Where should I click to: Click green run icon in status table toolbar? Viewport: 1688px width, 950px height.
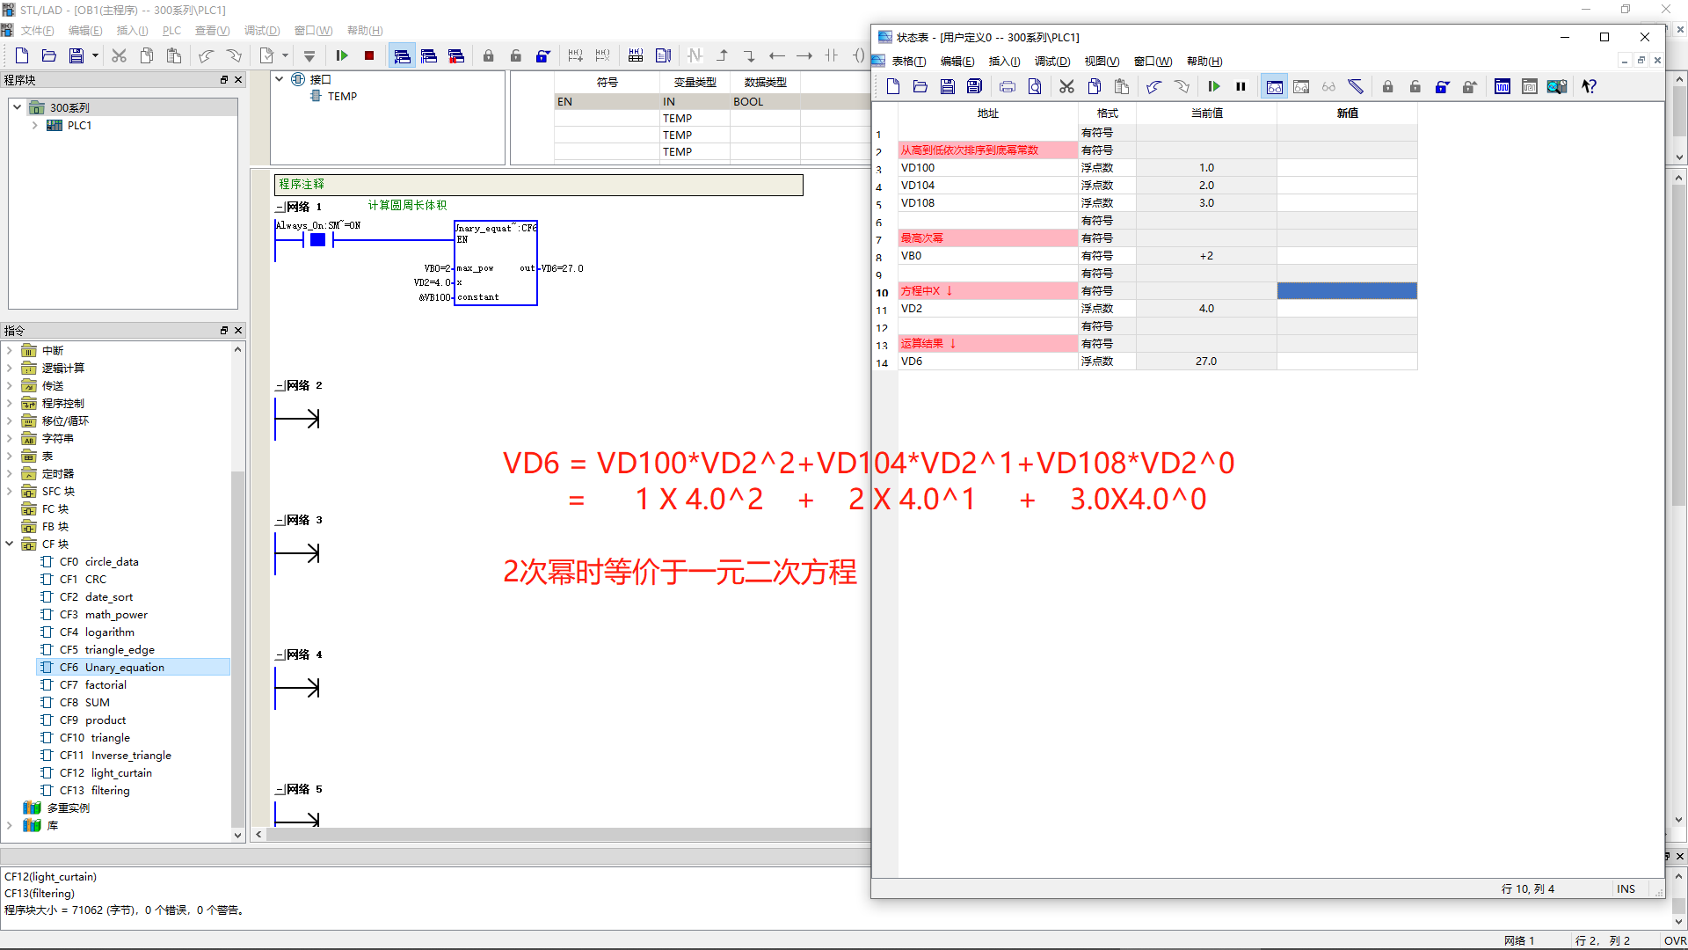[1213, 86]
